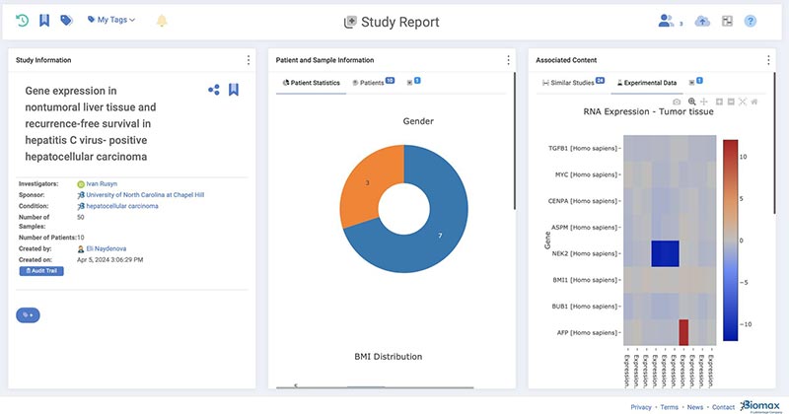
Task: Open the history clock icon in header
Action: 22,20
